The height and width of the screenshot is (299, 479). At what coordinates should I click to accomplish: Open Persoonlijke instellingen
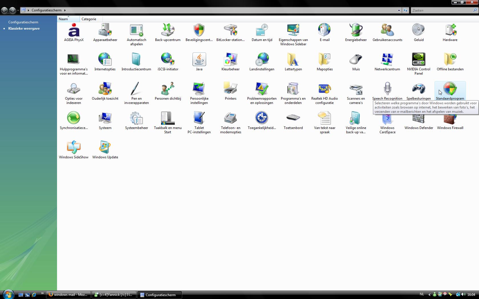click(199, 94)
